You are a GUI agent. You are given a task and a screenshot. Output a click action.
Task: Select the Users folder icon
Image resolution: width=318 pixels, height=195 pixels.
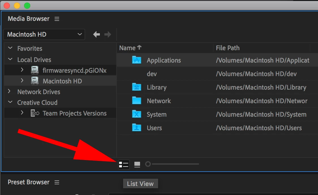tap(137, 127)
